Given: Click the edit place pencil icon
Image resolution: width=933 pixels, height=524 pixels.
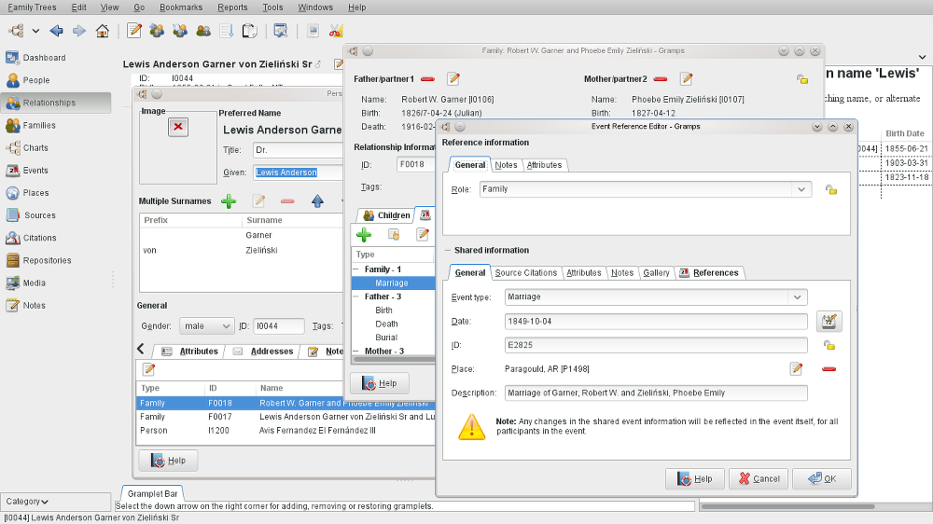Looking at the screenshot, I should click(x=796, y=369).
